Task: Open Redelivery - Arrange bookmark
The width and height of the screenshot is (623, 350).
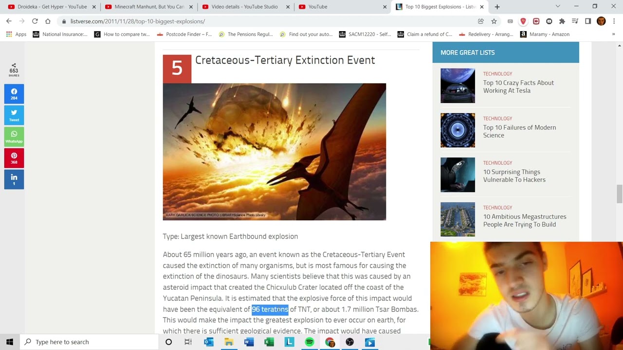Action: point(486,35)
